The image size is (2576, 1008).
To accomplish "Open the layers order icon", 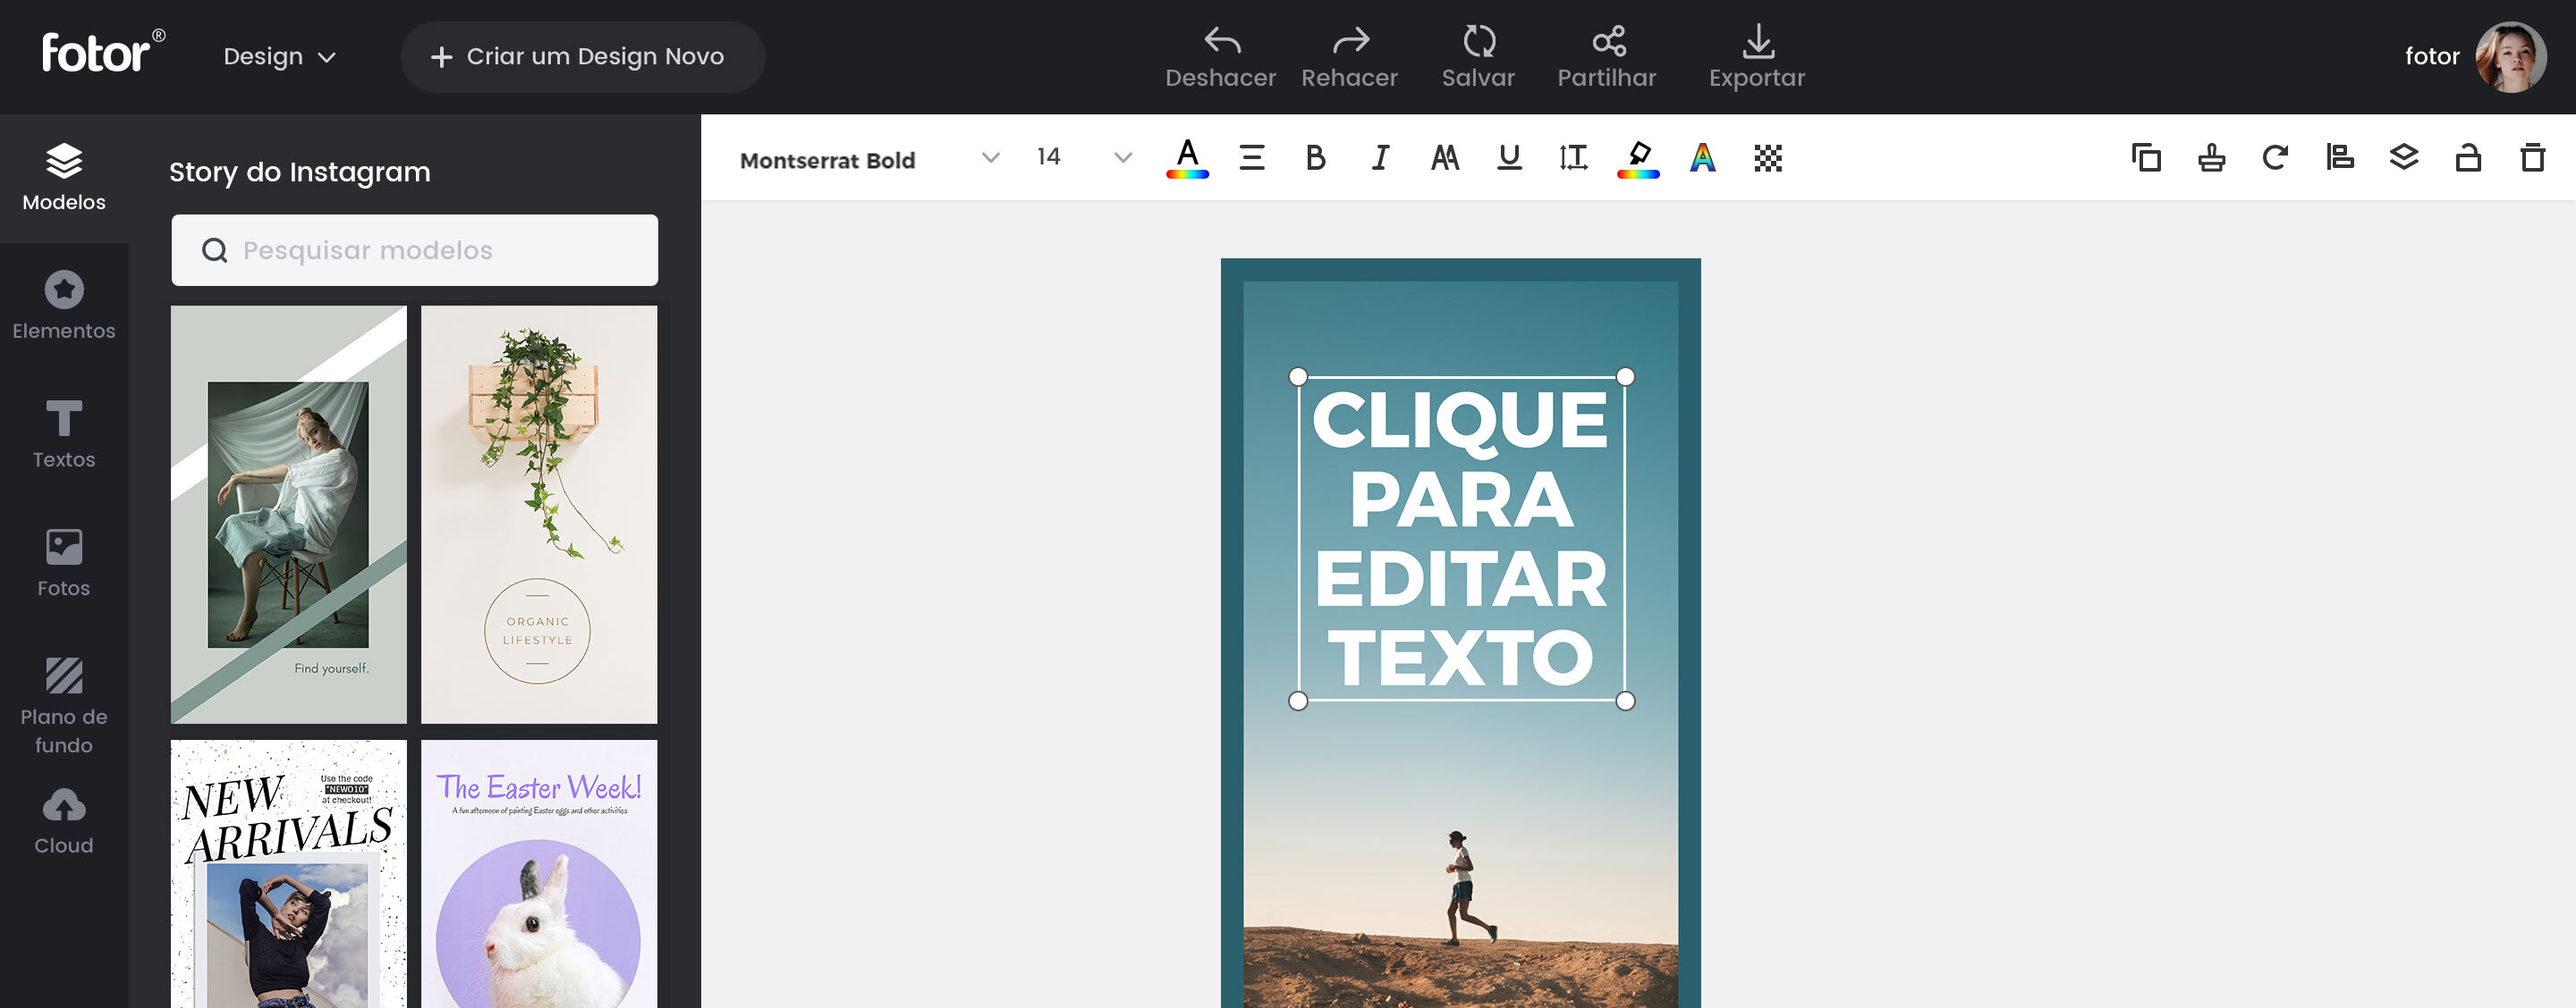I will [x=2404, y=158].
